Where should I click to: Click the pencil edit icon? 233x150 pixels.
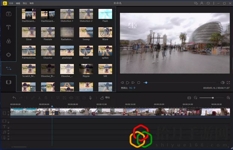(x=33, y=98)
